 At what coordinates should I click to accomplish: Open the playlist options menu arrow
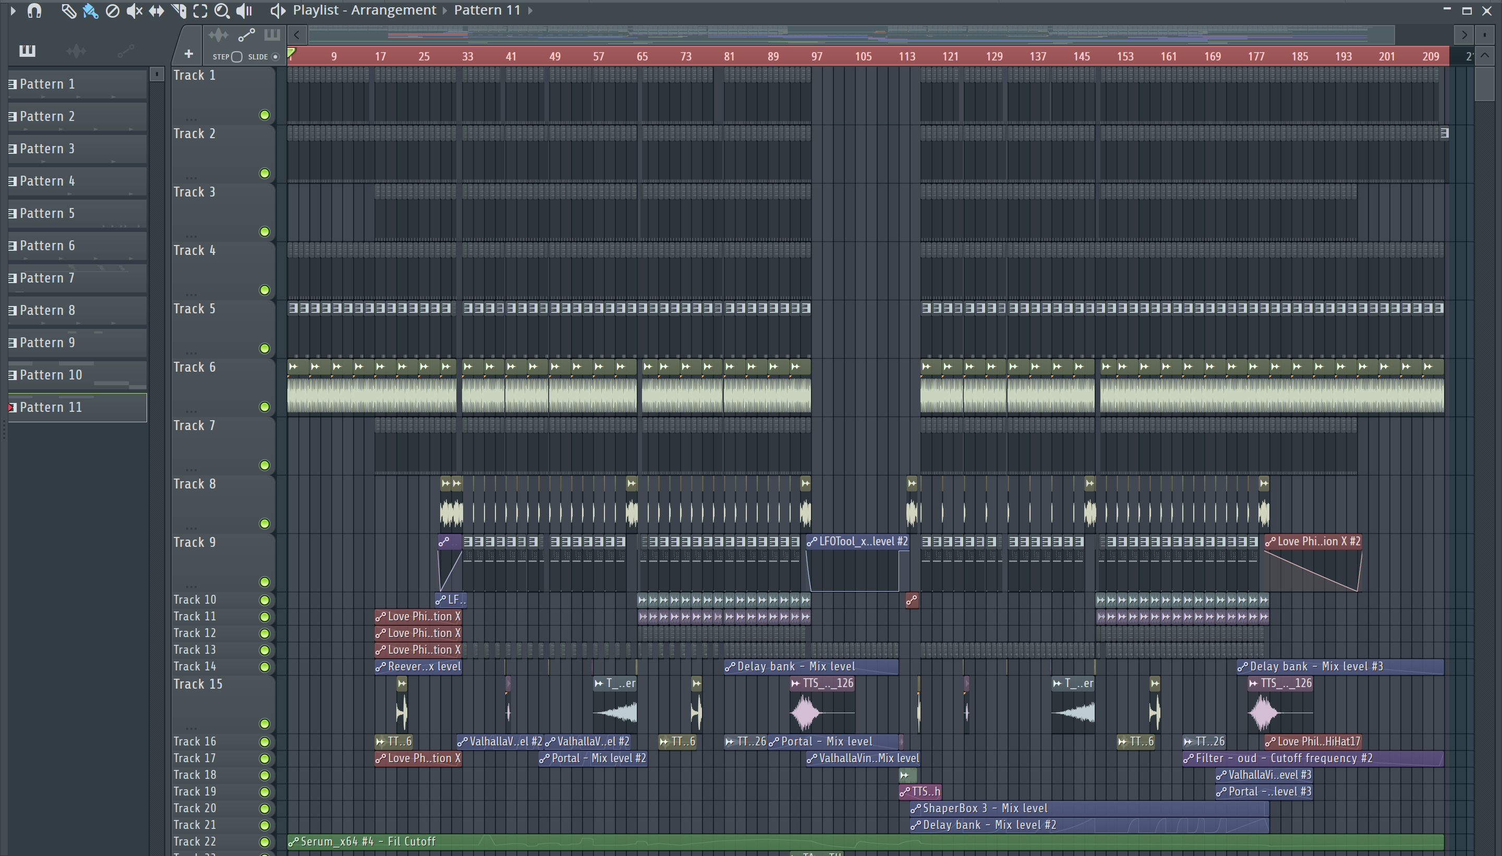(13, 10)
